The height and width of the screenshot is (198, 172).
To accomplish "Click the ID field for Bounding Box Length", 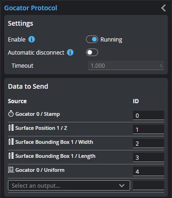I will point(148,157).
